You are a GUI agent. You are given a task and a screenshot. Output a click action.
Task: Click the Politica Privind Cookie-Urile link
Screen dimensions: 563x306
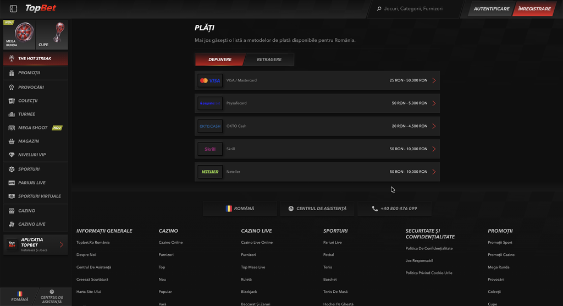tap(429, 273)
